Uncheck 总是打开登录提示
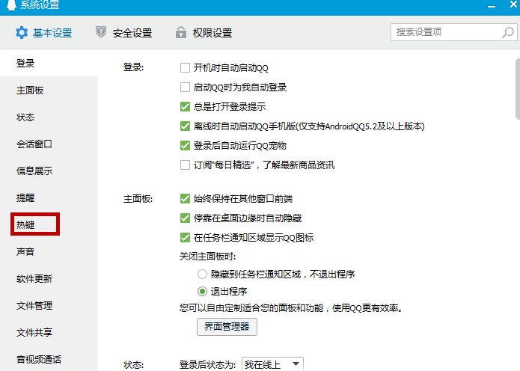The width and height of the screenshot is (520, 371). pyautogui.click(x=185, y=106)
